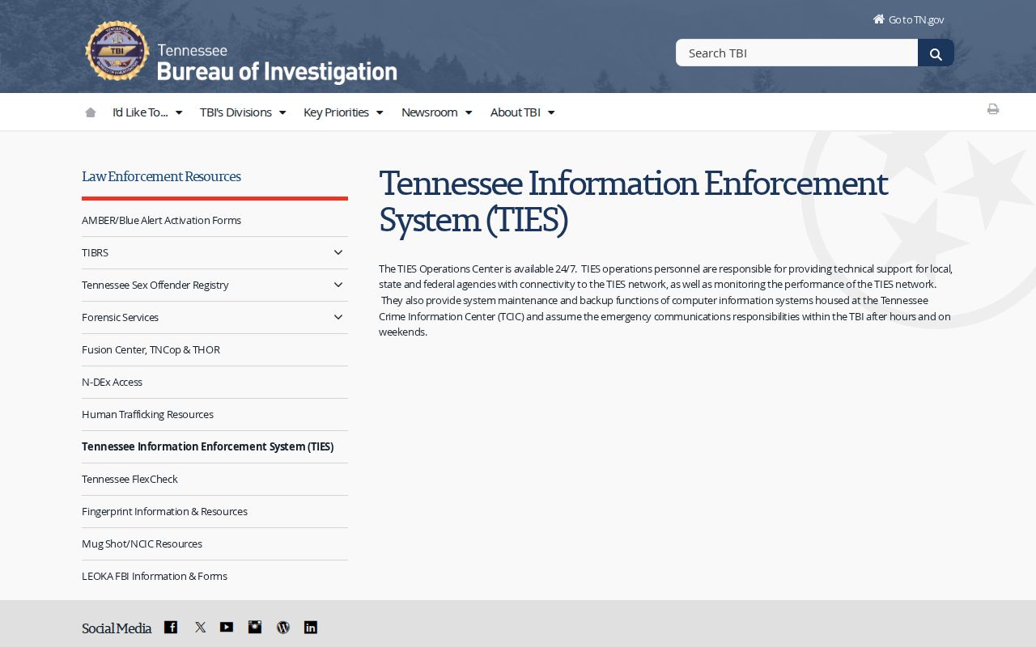Open the YouTube social media icon
The height and width of the screenshot is (647, 1036).
[227, 627]
